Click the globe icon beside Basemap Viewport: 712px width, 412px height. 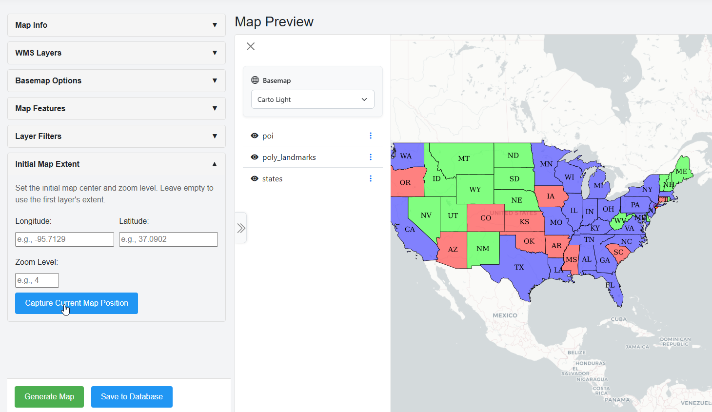[x=255, y=80]
